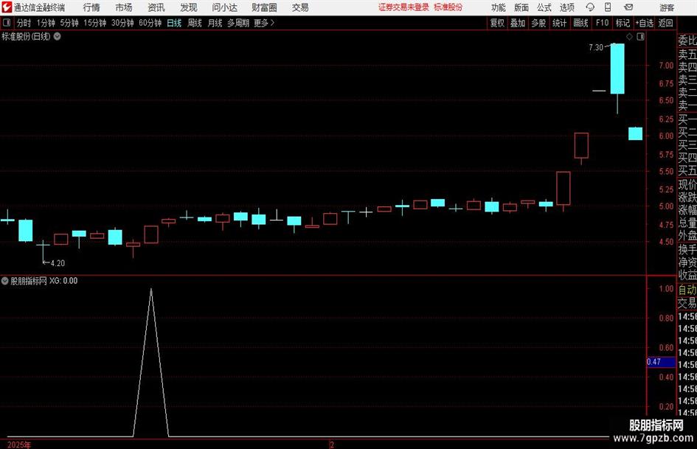The height and width of the screenshot is (449, 697).
Task: Select the 60分钟 period tab
Action: [x=150, y=23]
